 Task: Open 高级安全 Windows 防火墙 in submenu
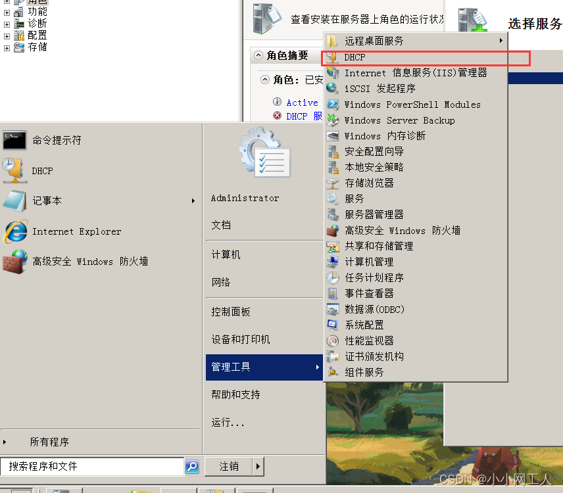tap(416, 230)
